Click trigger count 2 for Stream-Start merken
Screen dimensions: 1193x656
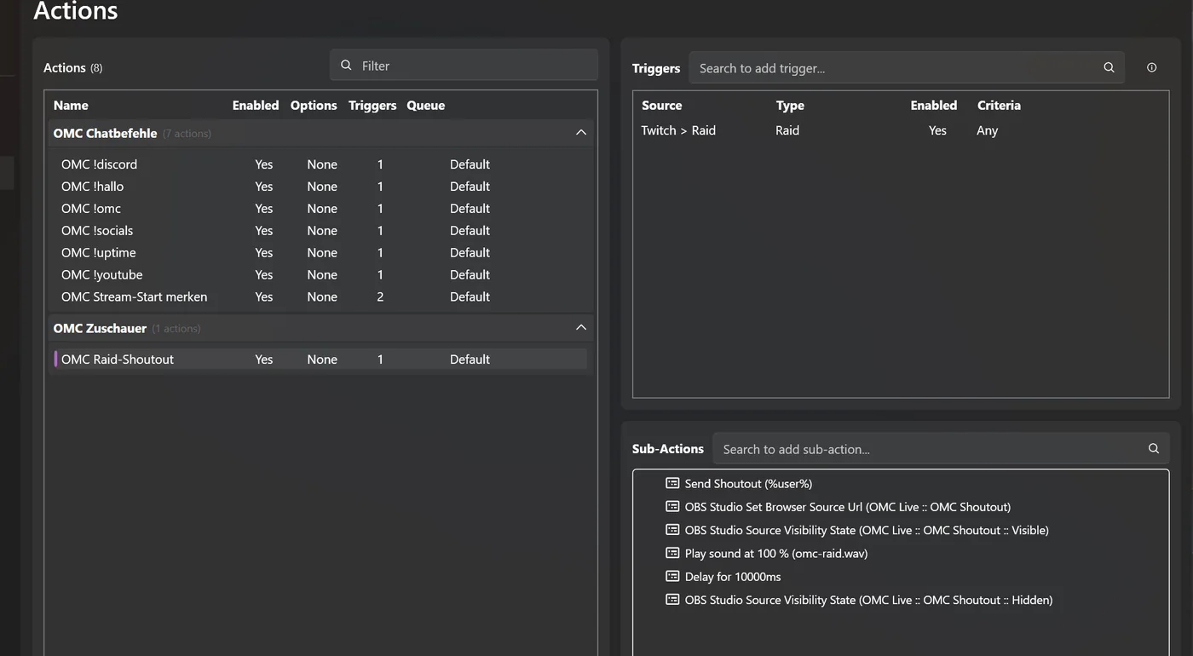[x=380, y=297]
